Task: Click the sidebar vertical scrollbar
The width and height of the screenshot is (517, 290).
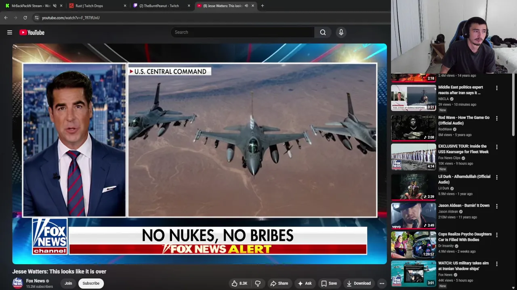Action: (x=514, y=105)
